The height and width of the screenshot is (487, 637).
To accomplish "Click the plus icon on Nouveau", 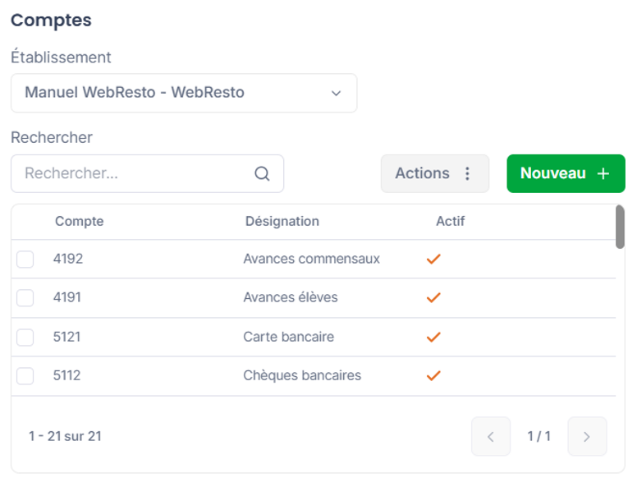I will (x=603, y=173).
